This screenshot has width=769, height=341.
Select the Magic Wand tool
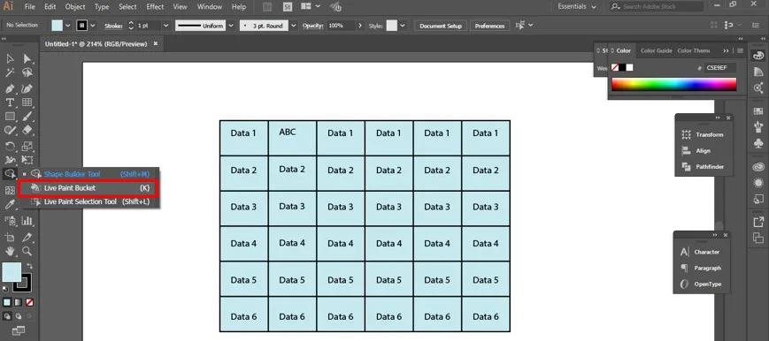point(10,73)
